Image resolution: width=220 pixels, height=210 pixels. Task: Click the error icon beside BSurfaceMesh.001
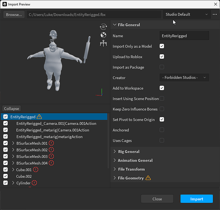pyautogui.click(x=51, y=143)
